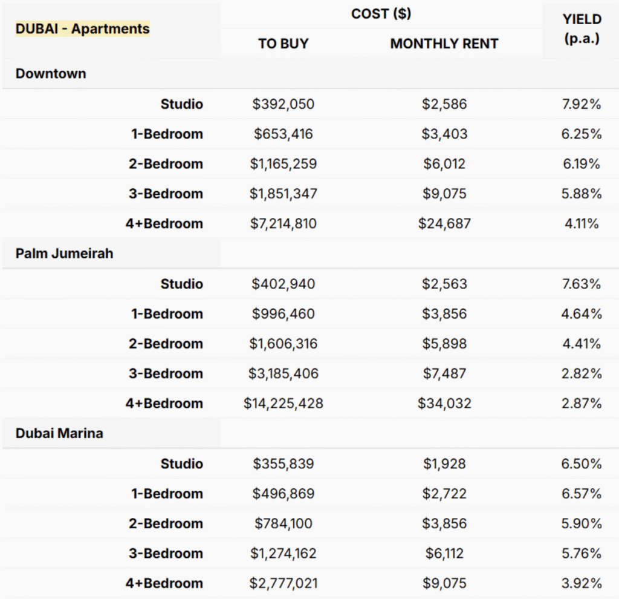Click the Dubai Marina 3-Bedroom row label
Screen dimensions: 619x599
[166, 554]
